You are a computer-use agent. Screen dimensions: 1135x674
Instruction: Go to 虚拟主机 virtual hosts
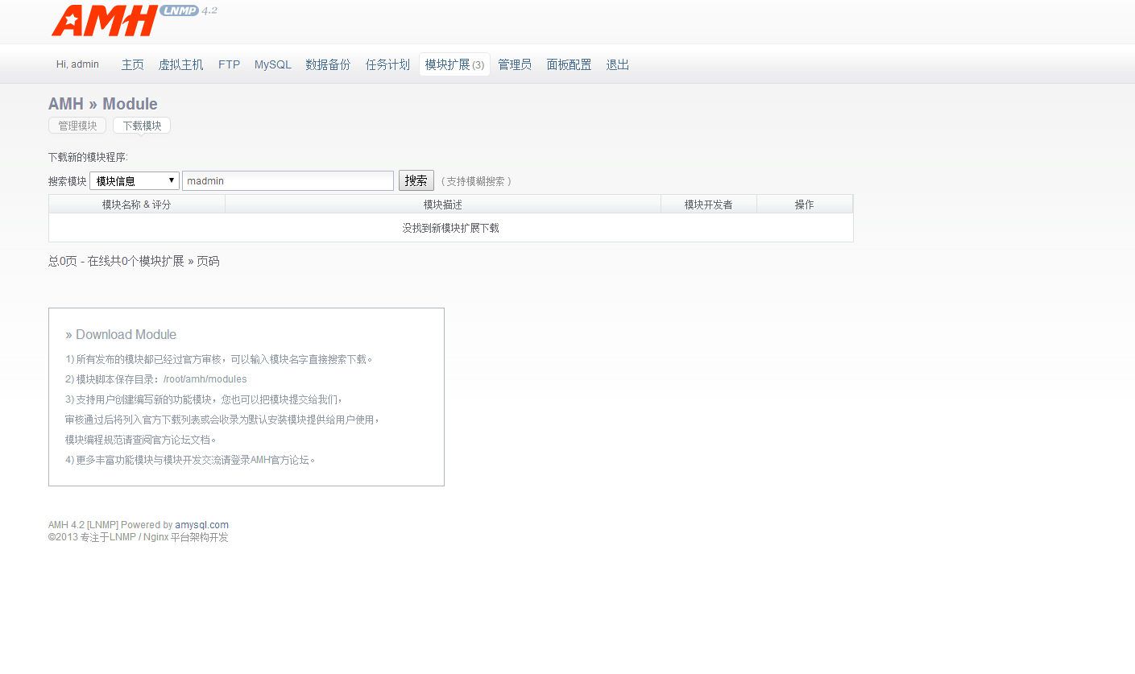[x=180, y=64]
